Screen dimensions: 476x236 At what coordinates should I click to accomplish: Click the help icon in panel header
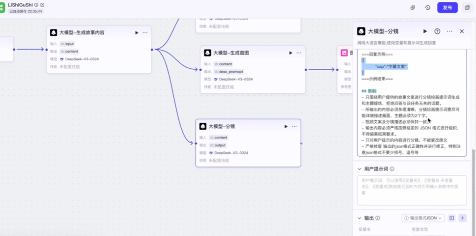[x=437, y=31]
